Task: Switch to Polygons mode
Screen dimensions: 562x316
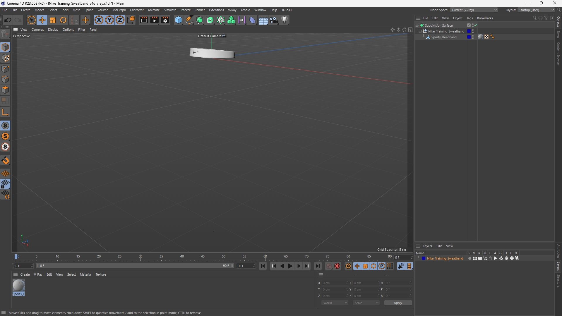Action: point(5,90)
